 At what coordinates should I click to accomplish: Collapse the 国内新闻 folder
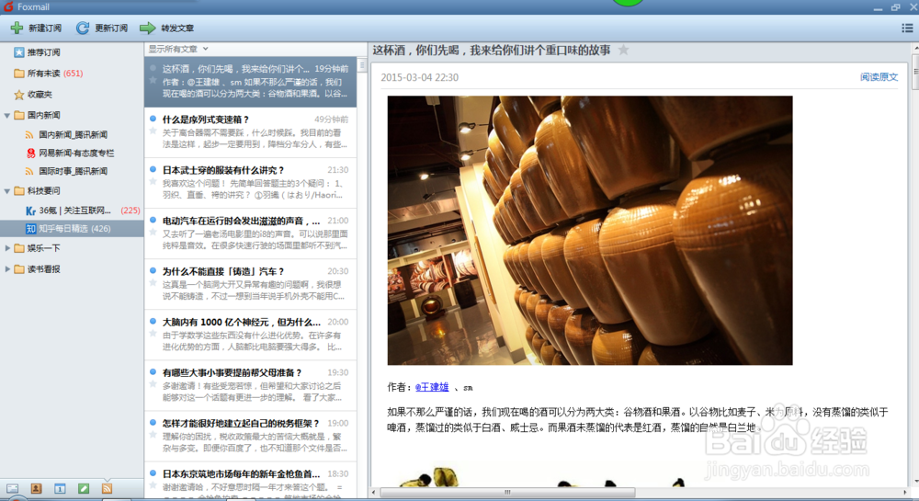(x=7, y=116)
